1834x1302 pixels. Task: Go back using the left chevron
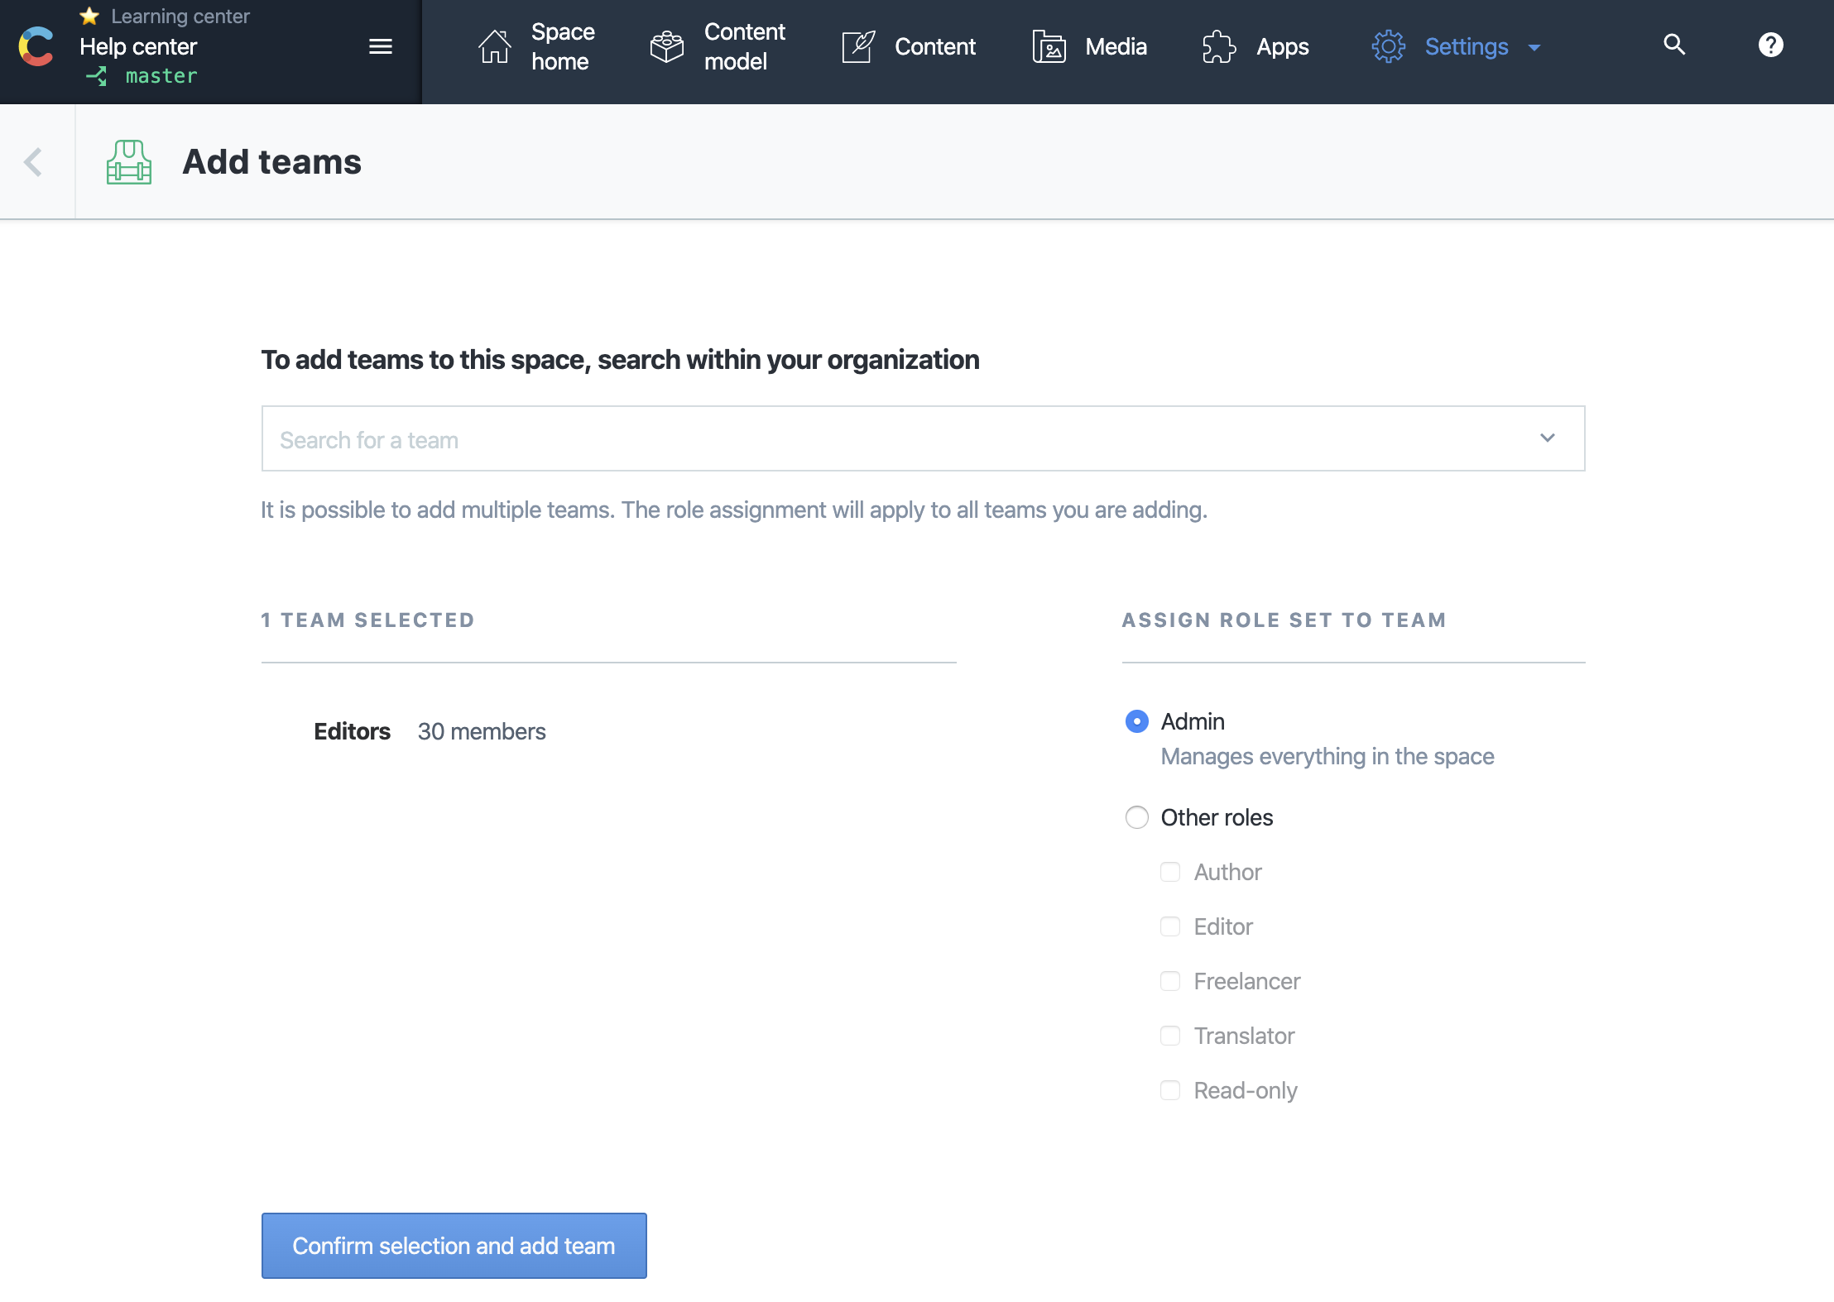click(33, 162)
